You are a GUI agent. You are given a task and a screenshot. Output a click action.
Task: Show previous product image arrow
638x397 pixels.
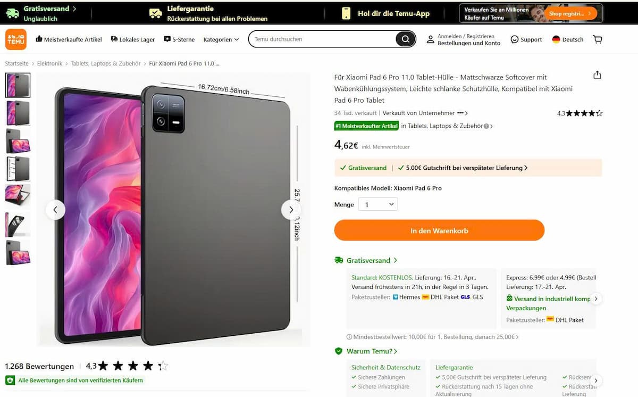(x=55, y=210)
